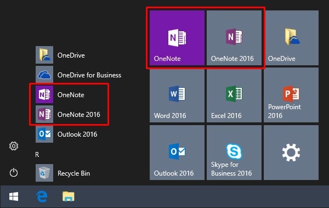This screenshot has height=208, width=329.
Task: Click OneDrive for Business cloud icon
Action: tap(44, 75)
